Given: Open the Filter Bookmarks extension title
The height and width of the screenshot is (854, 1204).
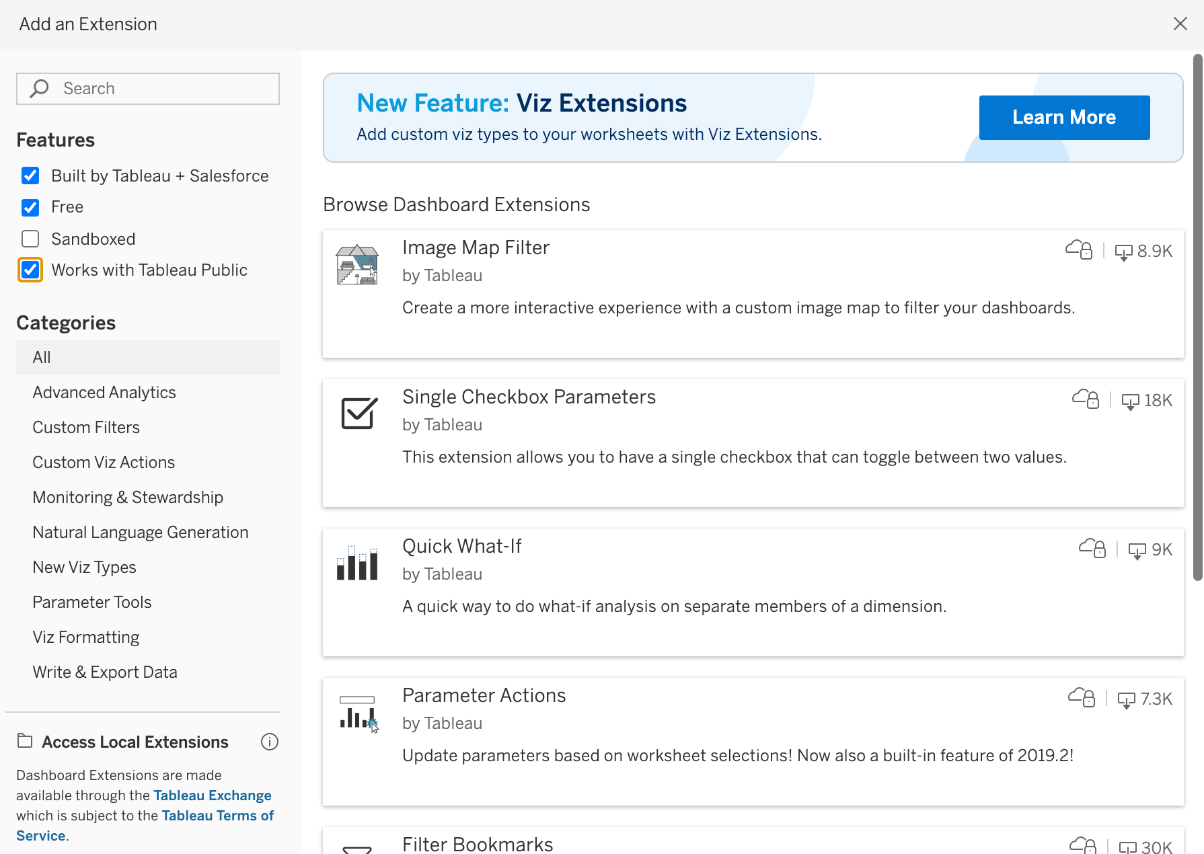Looking at the screenshot, I should coord(478,845).
